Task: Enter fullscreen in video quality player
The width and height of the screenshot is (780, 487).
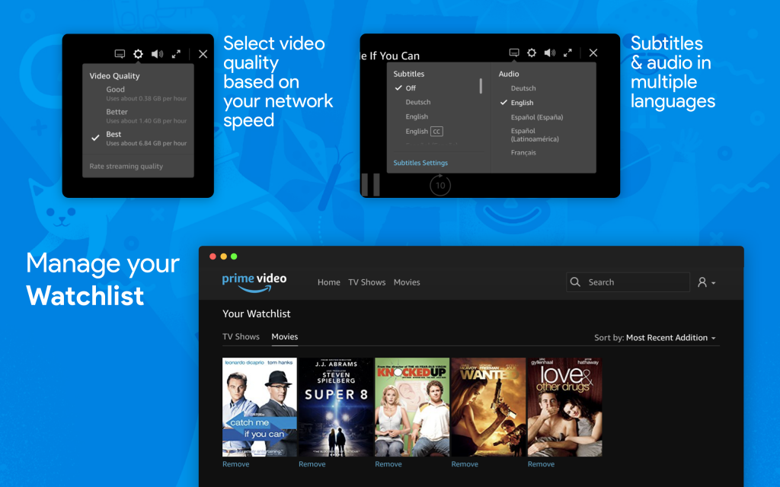Action: 176,54
